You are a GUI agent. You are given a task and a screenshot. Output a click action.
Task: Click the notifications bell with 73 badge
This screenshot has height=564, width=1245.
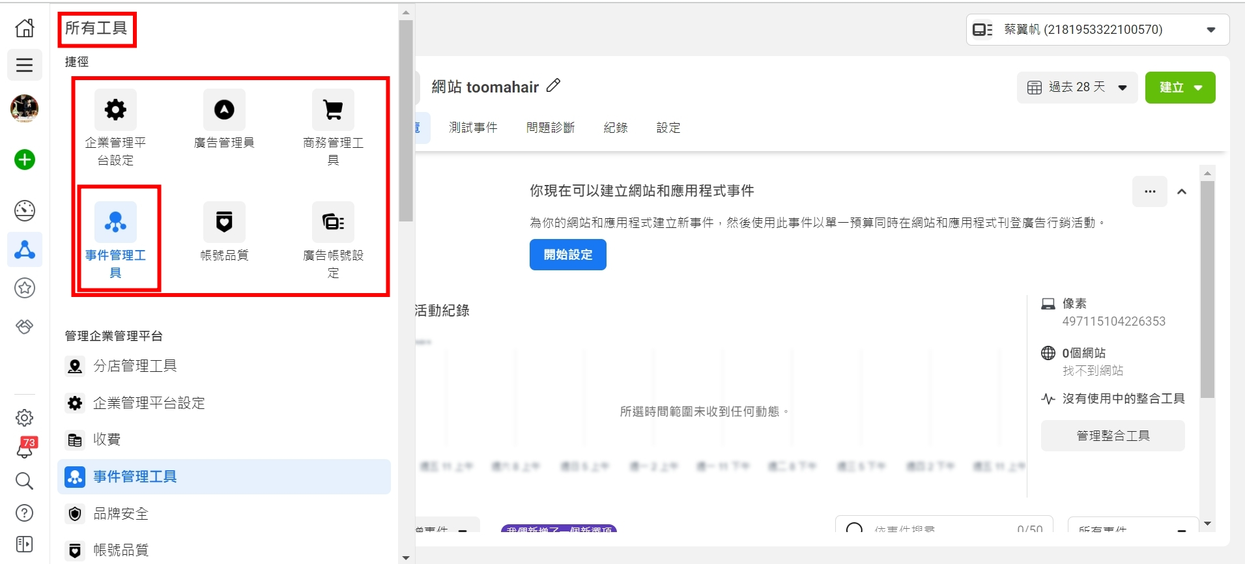pyautogui.click(x=25, y=449)
